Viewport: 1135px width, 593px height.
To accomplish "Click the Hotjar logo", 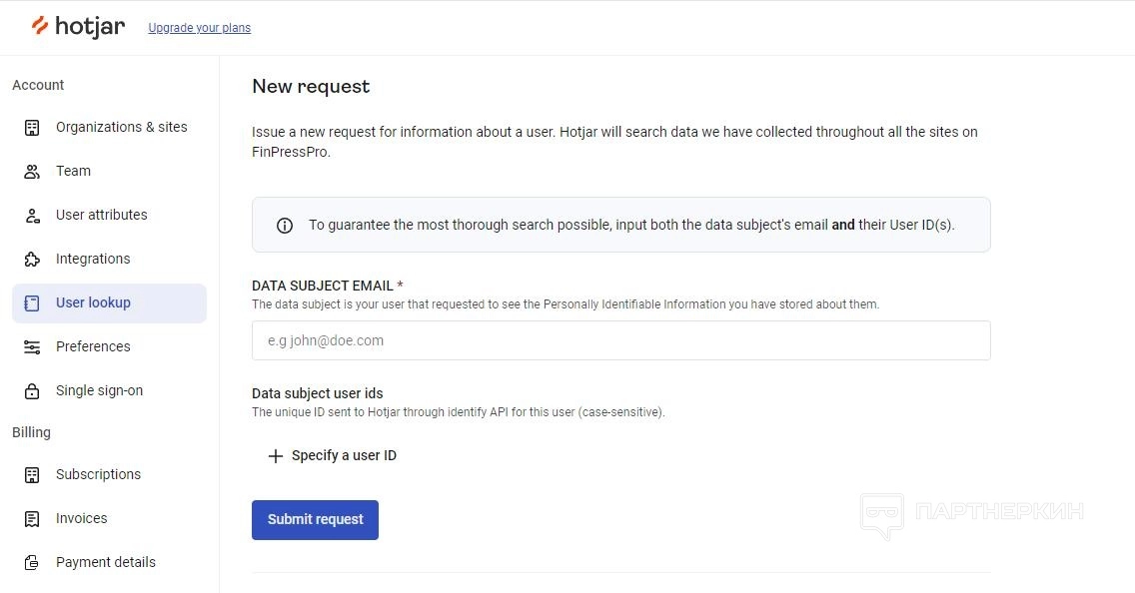I will pos(79,27).
